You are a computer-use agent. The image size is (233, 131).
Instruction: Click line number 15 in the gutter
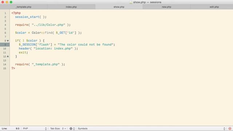point(5,68)
